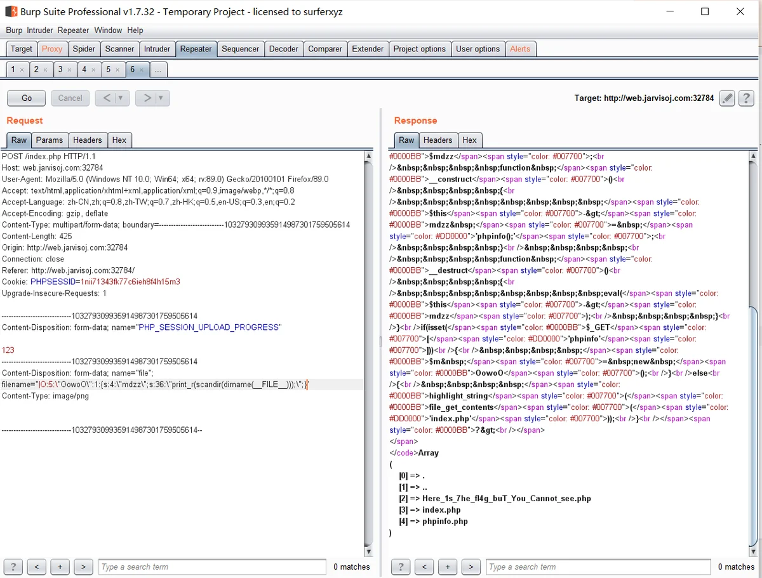Open response search help icon
762x578 pixels.
click(401, 567)
